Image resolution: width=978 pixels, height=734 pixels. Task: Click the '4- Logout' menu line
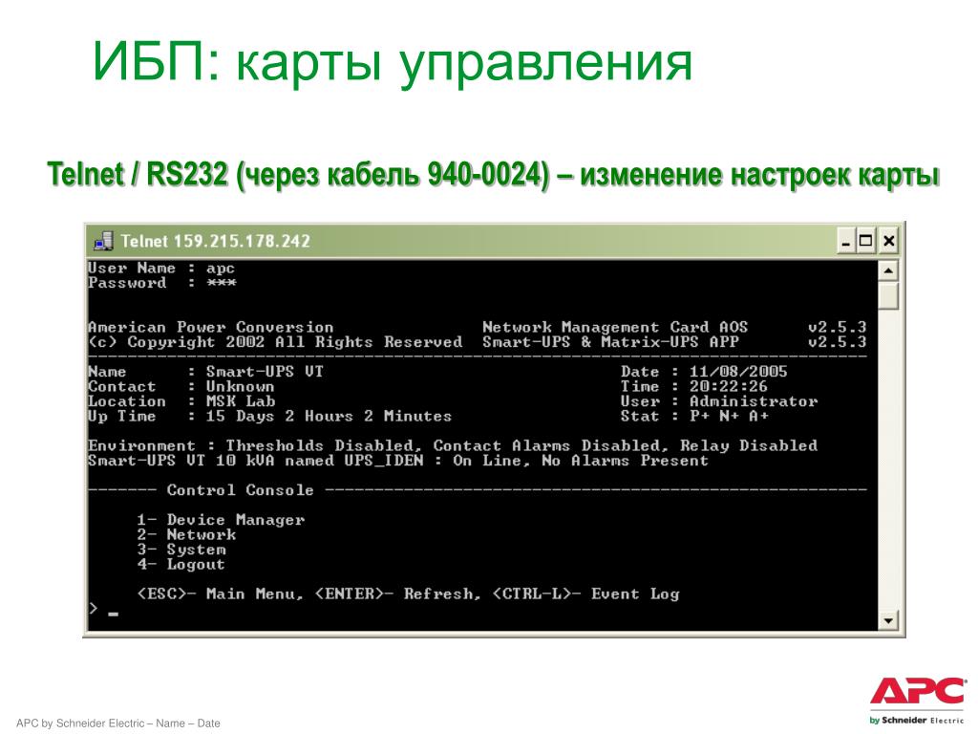click(x=181, y=565)
